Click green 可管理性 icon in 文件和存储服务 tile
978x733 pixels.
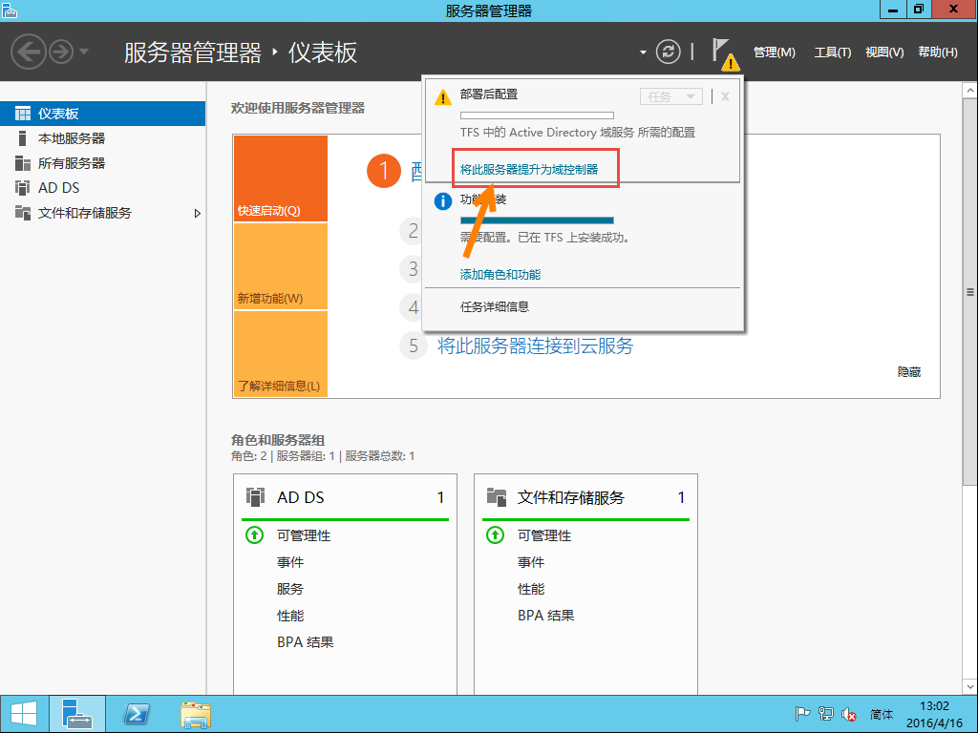click(496, 534)
